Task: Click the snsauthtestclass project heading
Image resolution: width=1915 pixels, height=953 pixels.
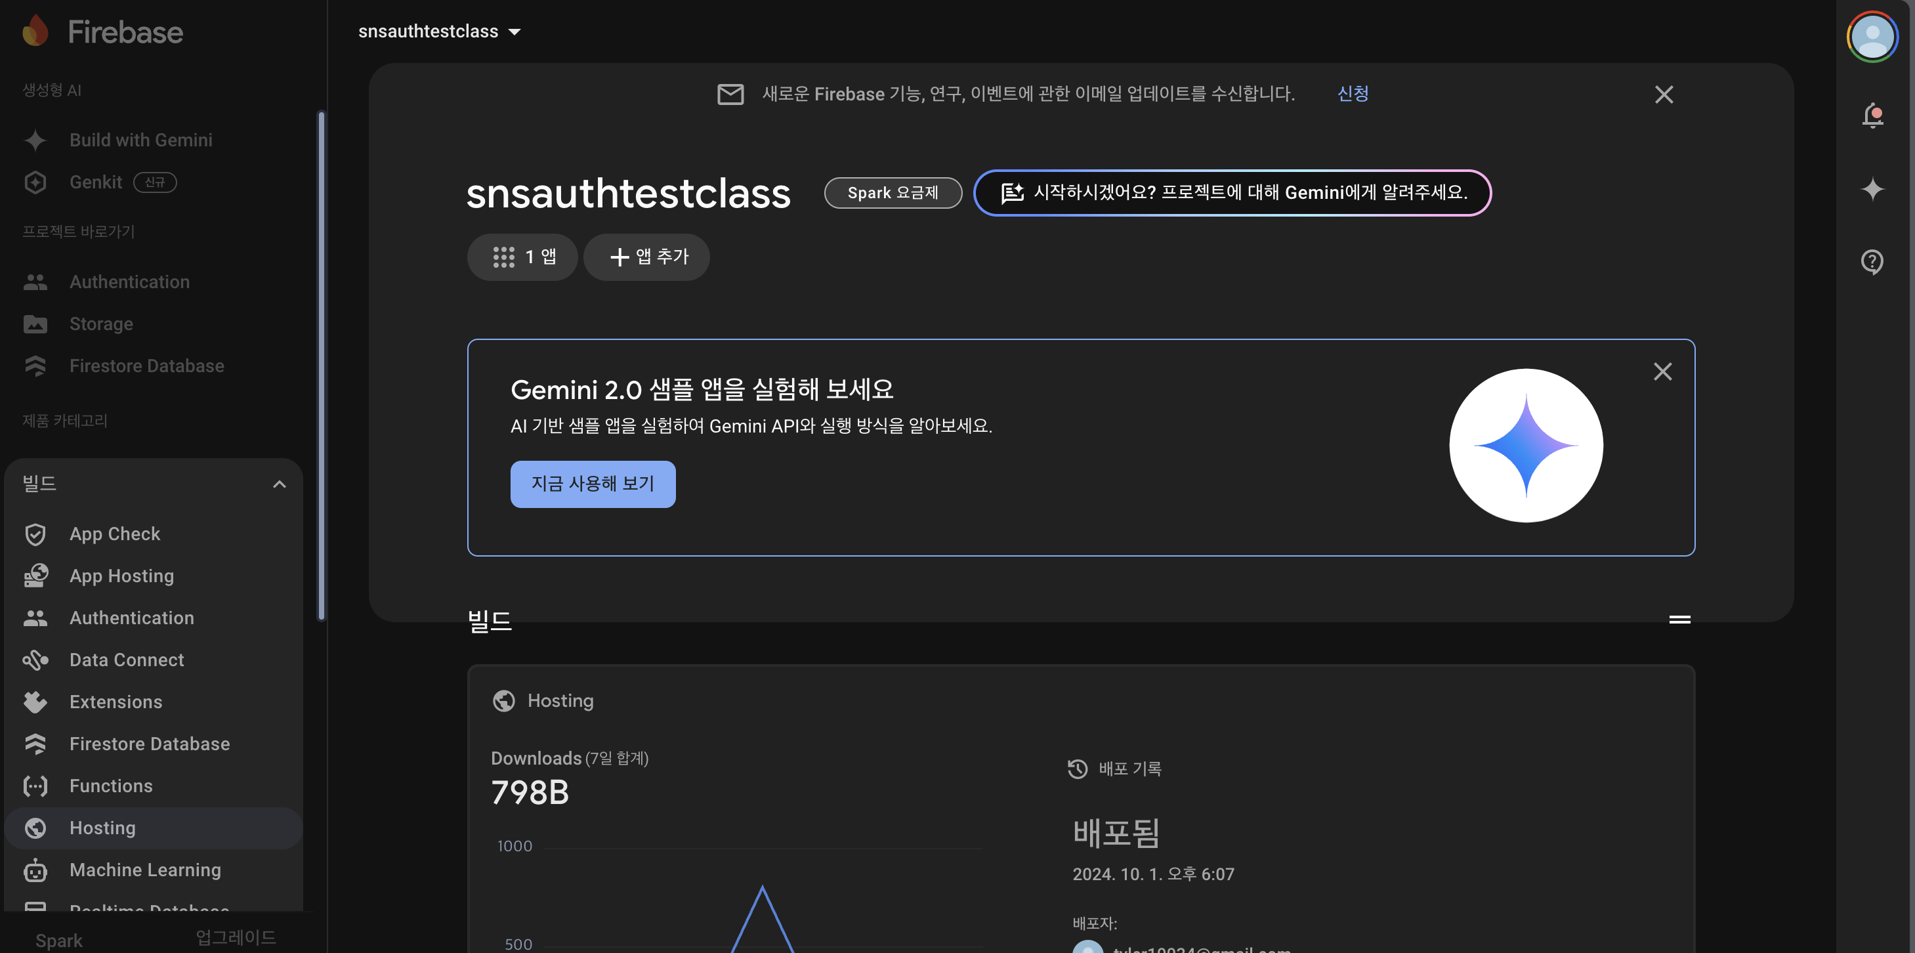Action: point(628,193)
